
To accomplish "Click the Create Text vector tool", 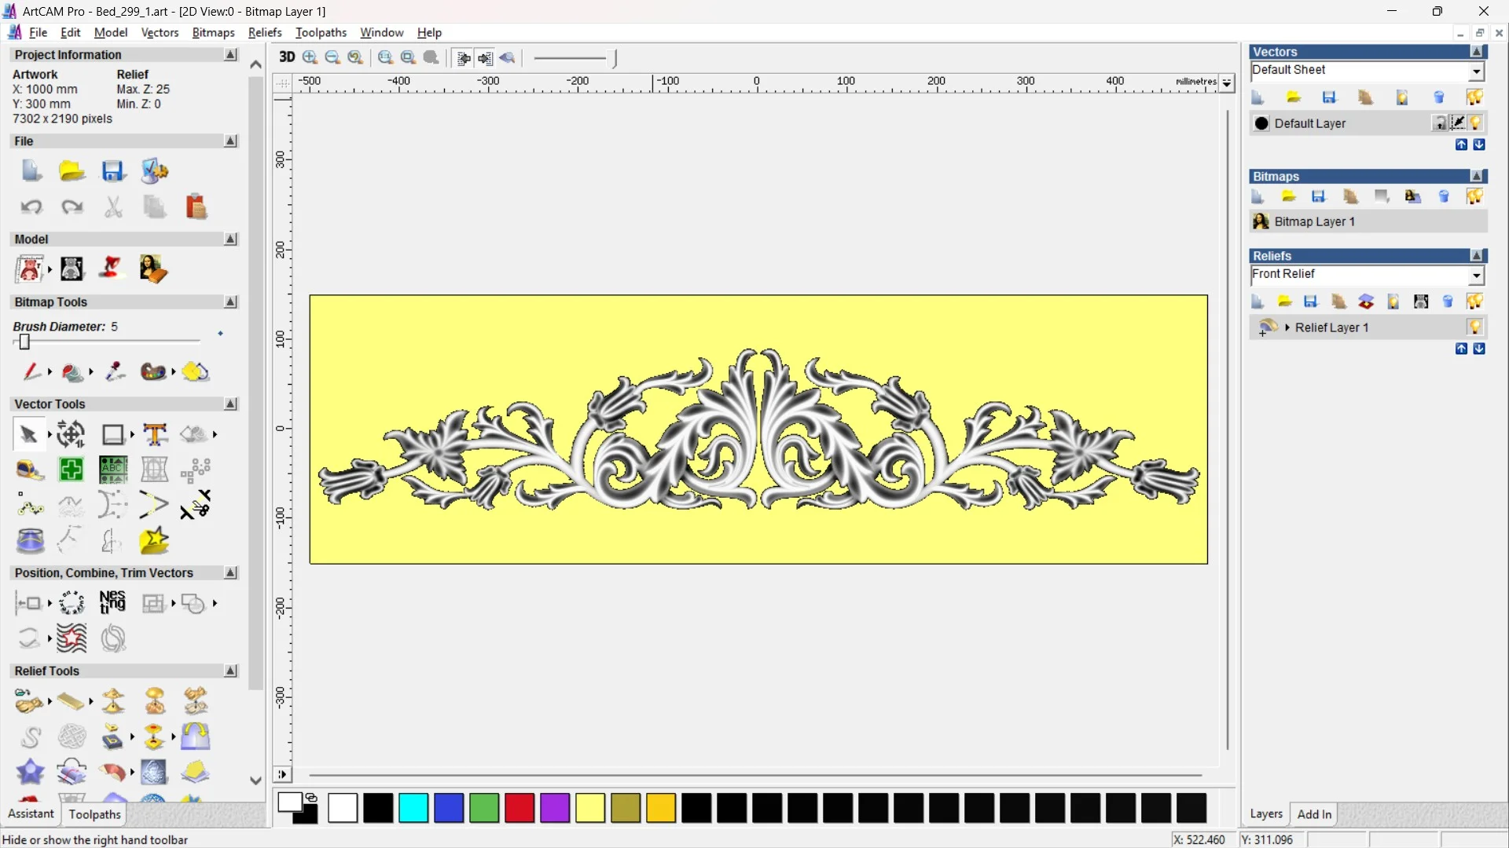I will coord(155,434).
